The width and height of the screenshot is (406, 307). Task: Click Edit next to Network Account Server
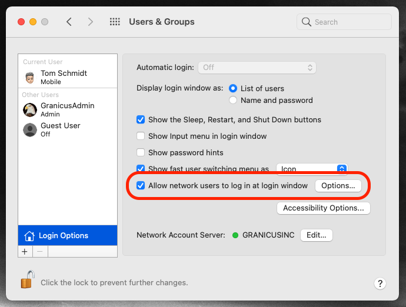tap(316, 235)
